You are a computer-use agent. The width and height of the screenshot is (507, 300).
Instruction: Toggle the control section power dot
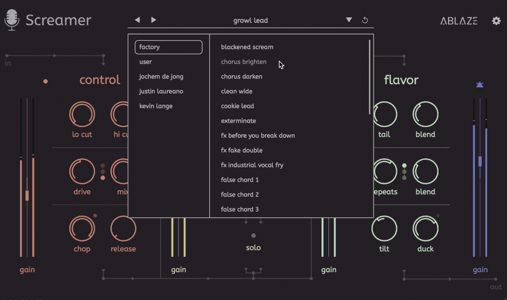coord(46,81)
